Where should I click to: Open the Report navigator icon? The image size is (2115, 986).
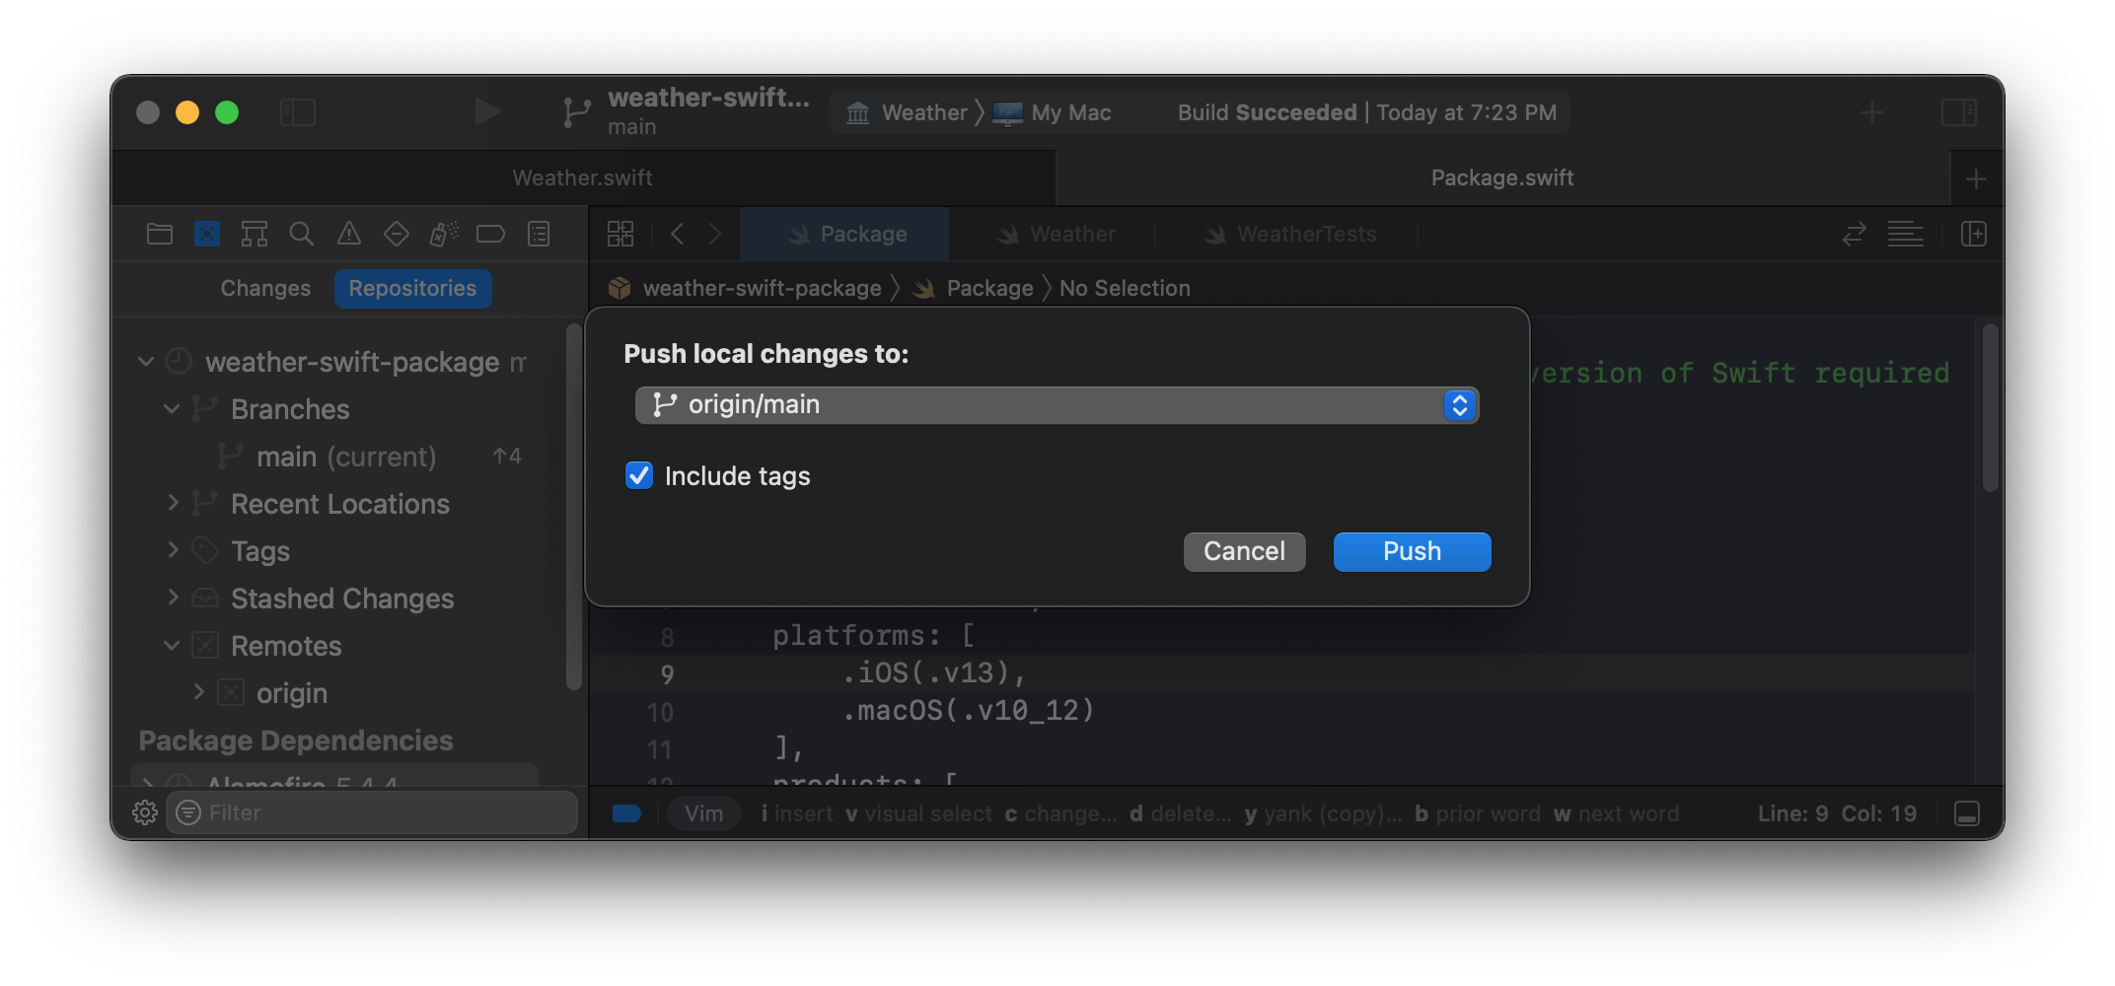pos(539,234)
